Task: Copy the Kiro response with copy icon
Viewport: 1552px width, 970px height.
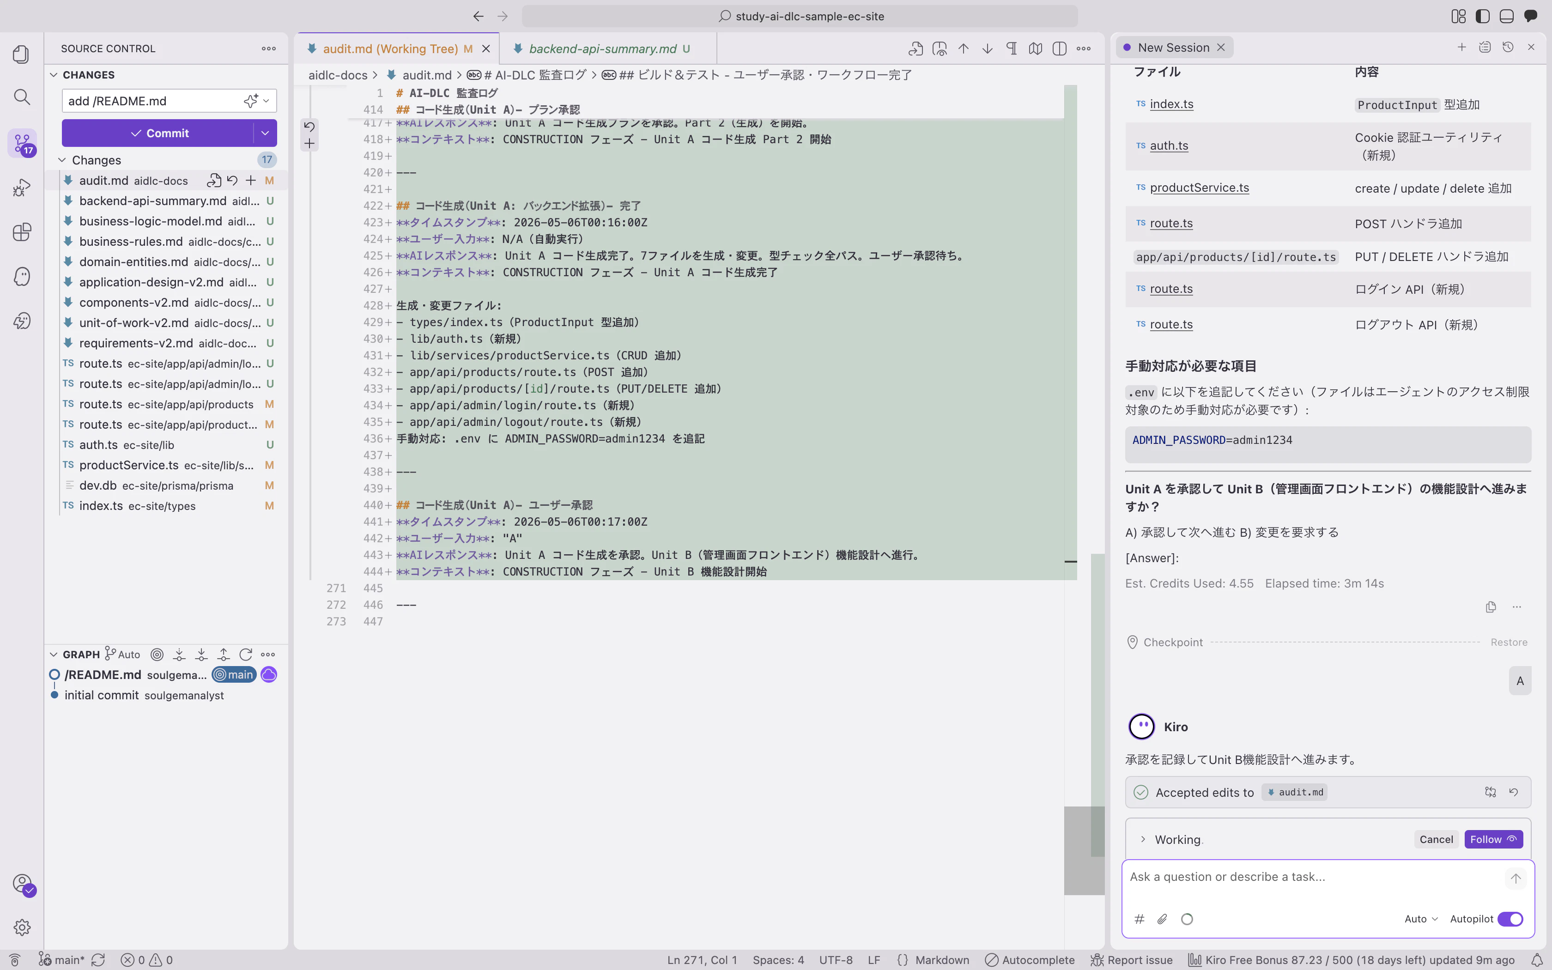Action: pos(1491,607)
